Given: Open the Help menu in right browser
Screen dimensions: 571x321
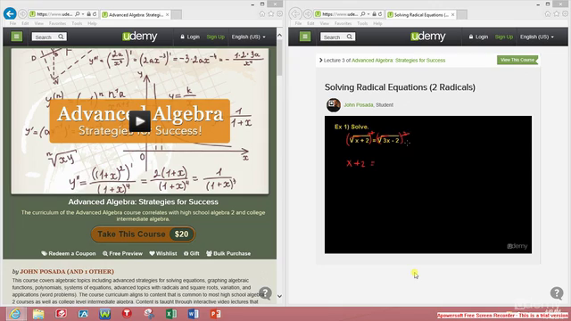Looking at the screenshot, I should (x=377, y=23).
